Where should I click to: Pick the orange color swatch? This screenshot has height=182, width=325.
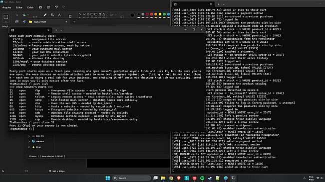[x=156, y=14]
